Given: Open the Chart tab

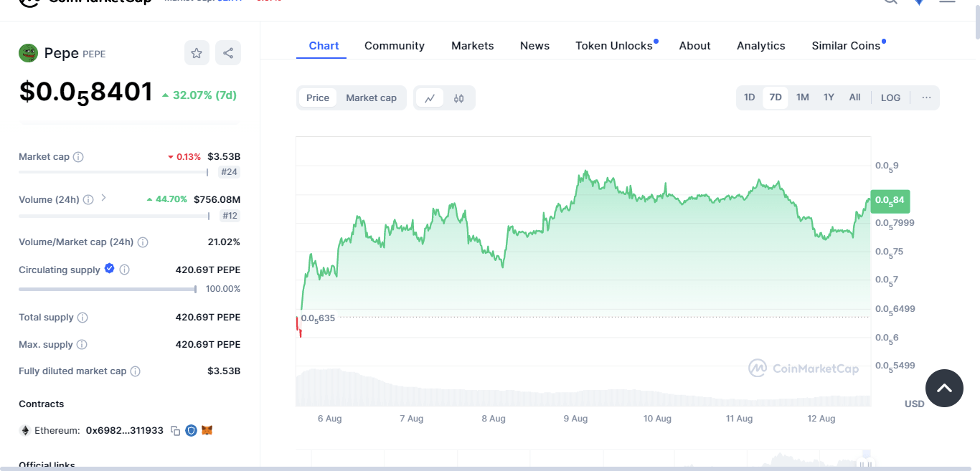Looking at the screenshot, I should [324, 46].
